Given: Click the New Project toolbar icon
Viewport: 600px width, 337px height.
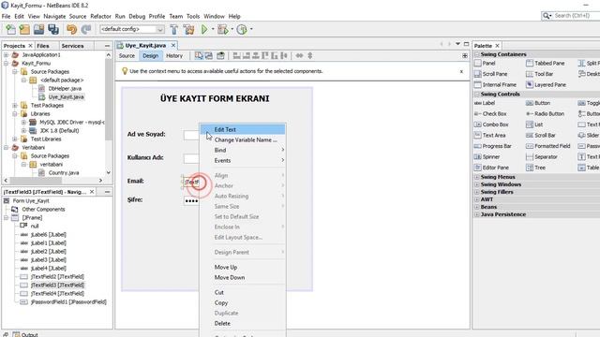Looking at the screenshot, I should (24, 29).
